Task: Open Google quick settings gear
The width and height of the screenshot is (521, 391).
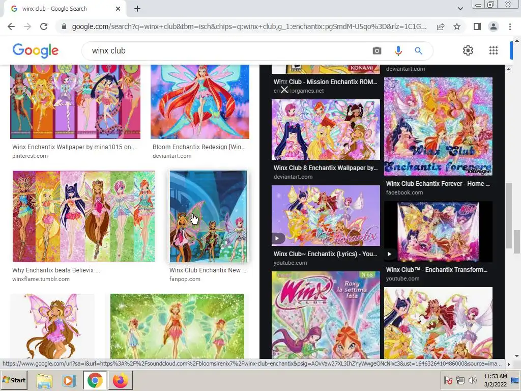Action: (x=468, y=50)
